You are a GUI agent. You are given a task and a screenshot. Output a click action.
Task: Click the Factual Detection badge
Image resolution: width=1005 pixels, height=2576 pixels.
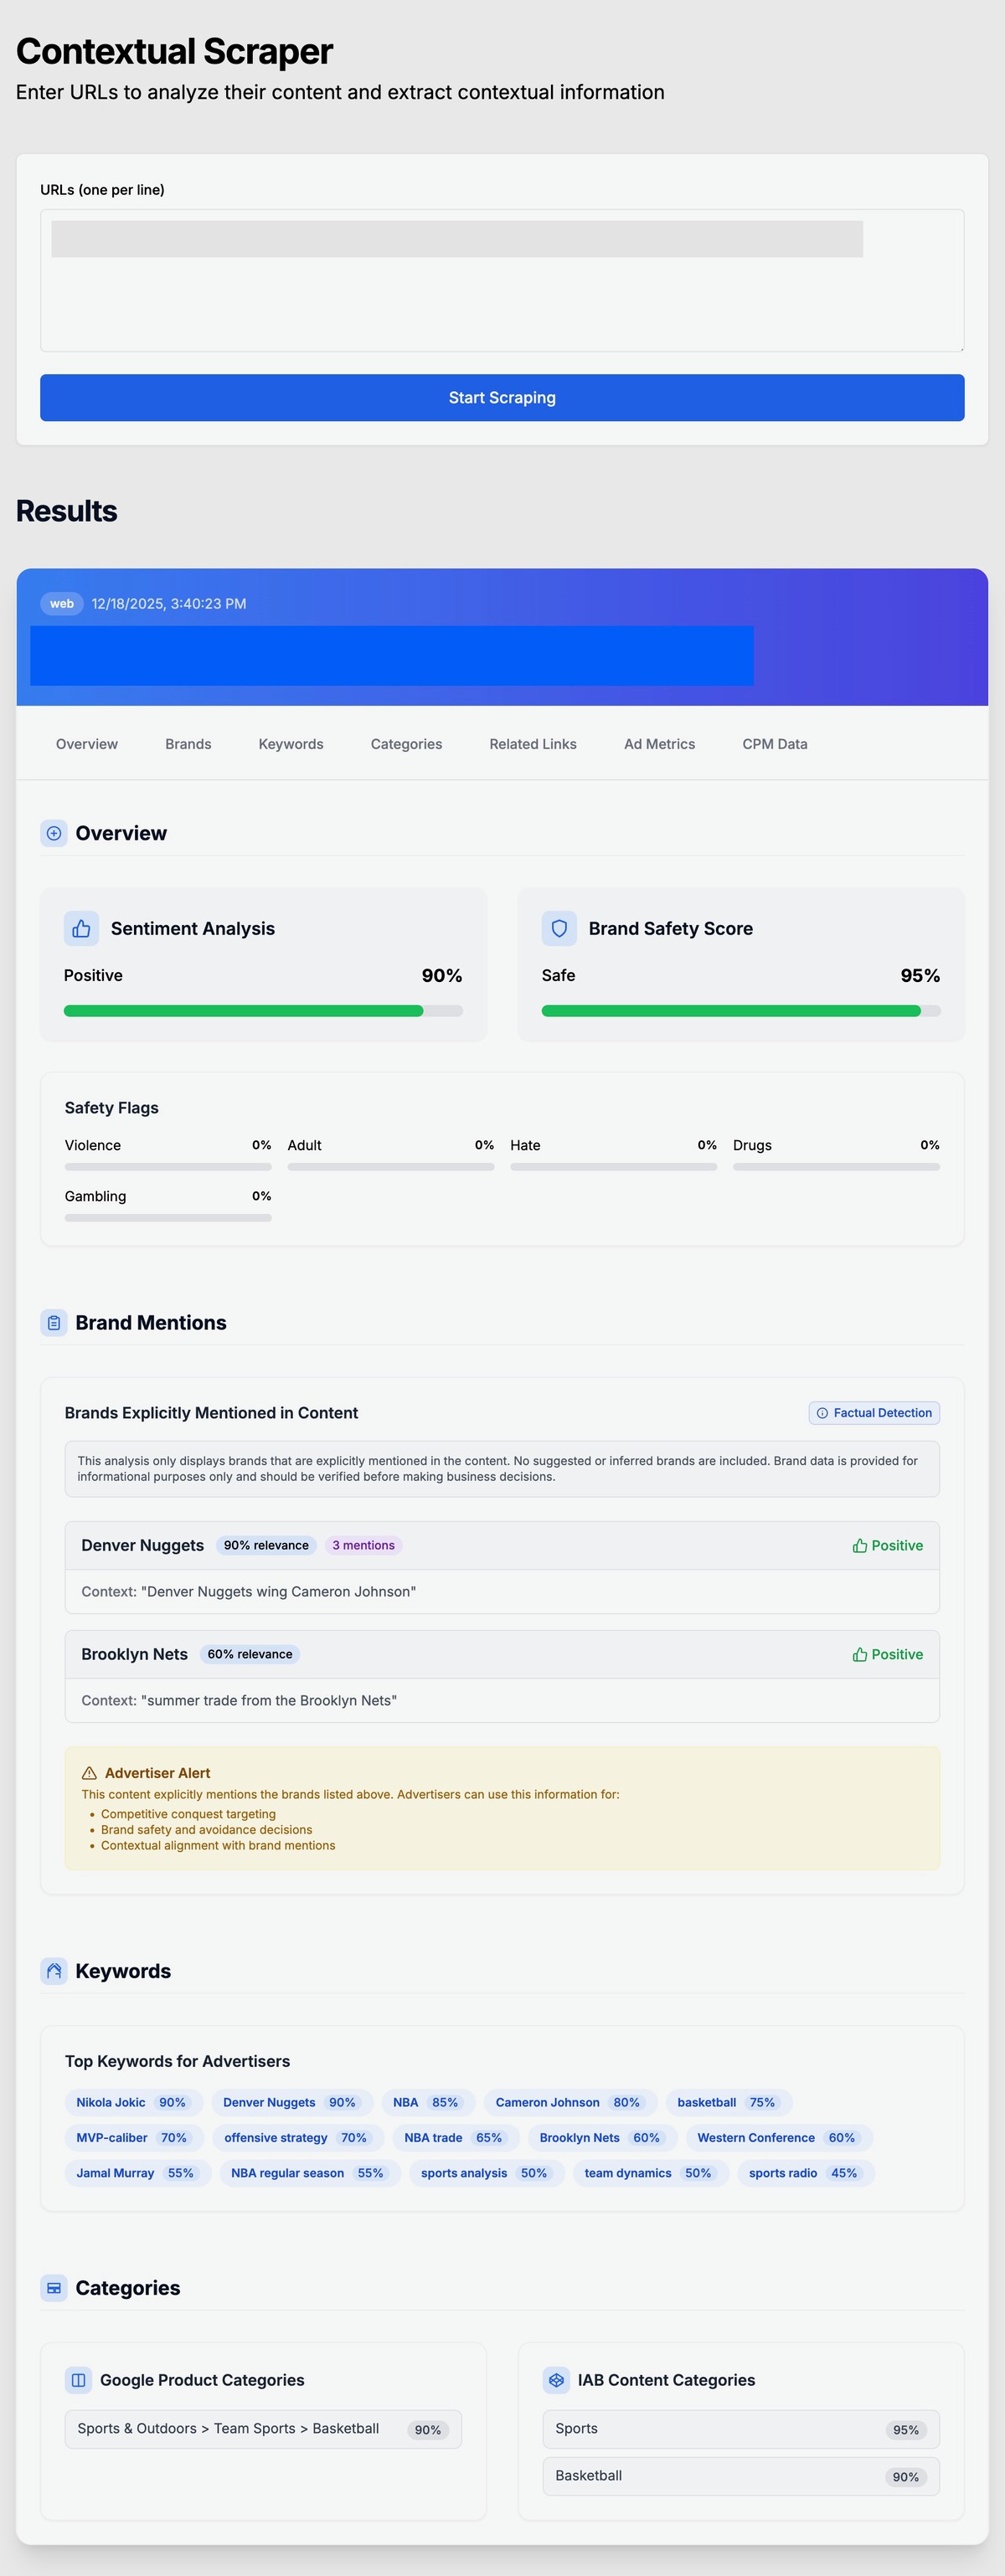[874, 1413]
